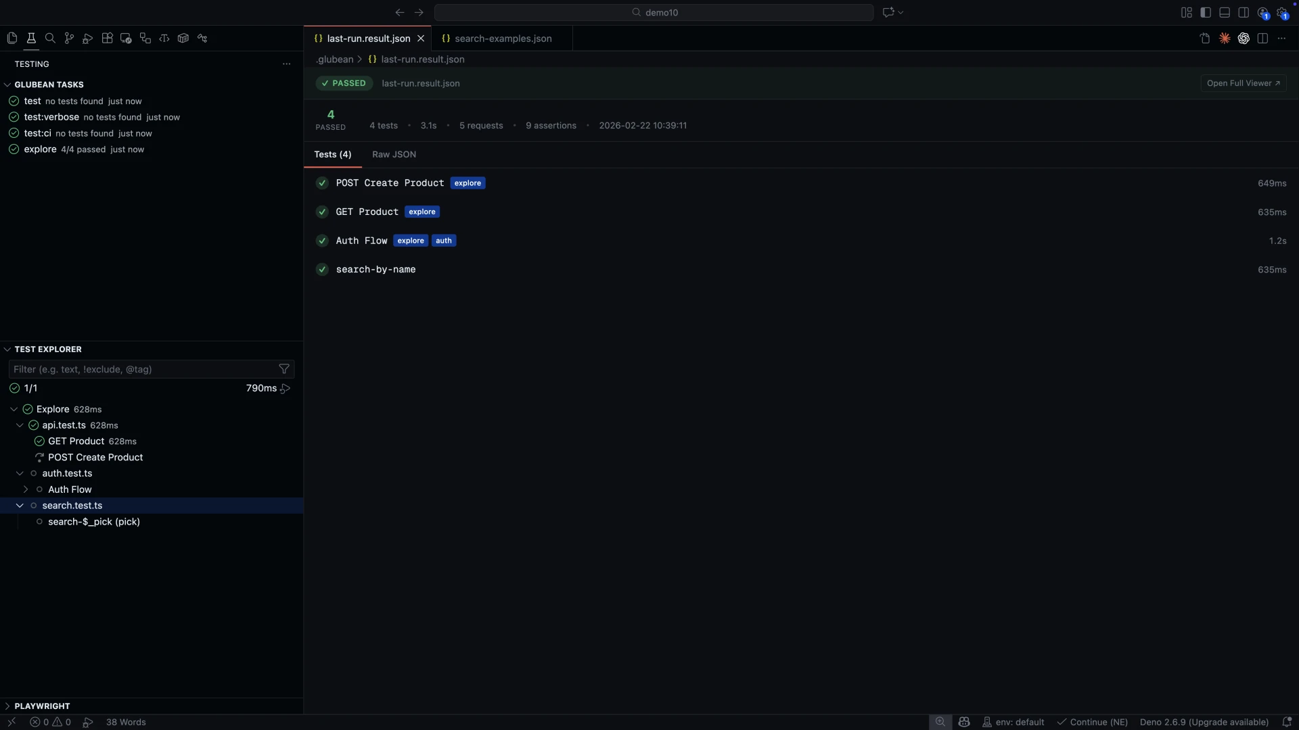The width and height of the screenshot is (1299, 730).
Task: Toggle the bottom panel visibility
Action: pyautogui.click(x=1225, y=12)
